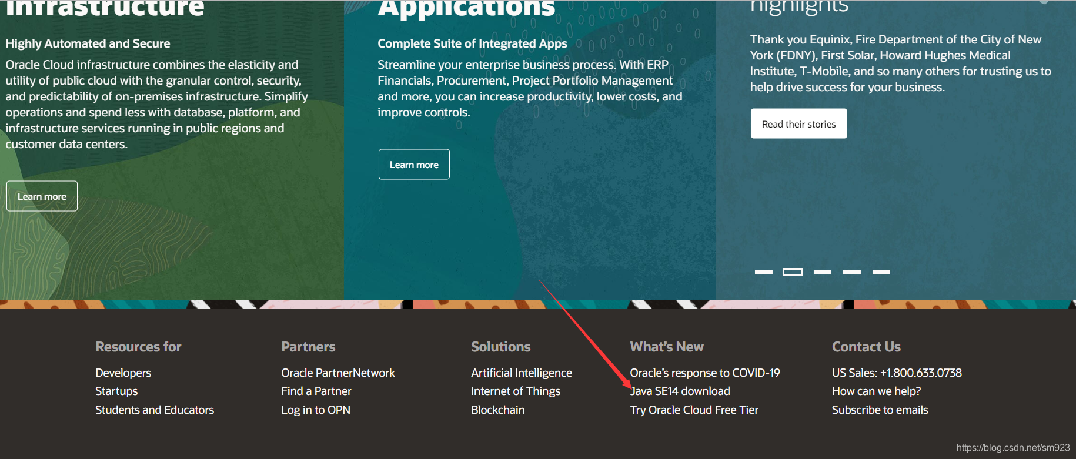Open the Artificial Intelligence solutions link

pos(522,373)
